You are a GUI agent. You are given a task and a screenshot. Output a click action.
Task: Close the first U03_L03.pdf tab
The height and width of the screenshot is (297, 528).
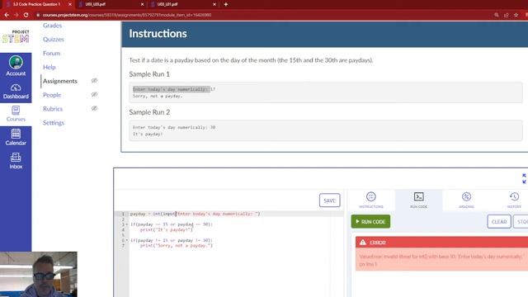point(142,4)
